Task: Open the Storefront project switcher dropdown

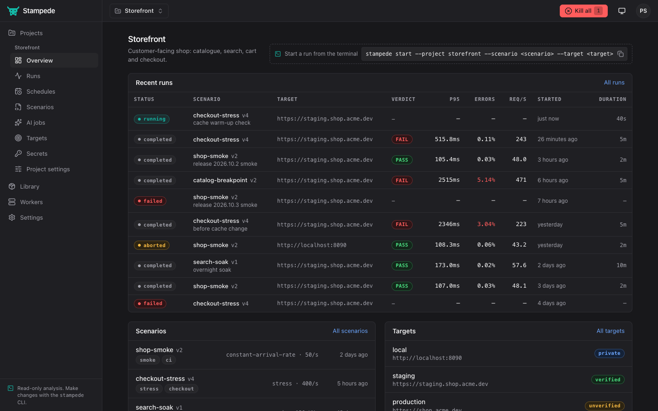Action: tap(139, 11)
